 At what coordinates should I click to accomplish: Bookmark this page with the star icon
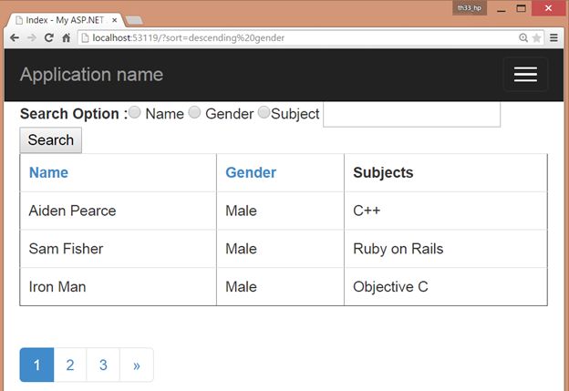coord(537,37)
